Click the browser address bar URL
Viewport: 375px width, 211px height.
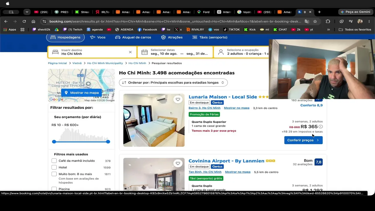click(175, 21)
